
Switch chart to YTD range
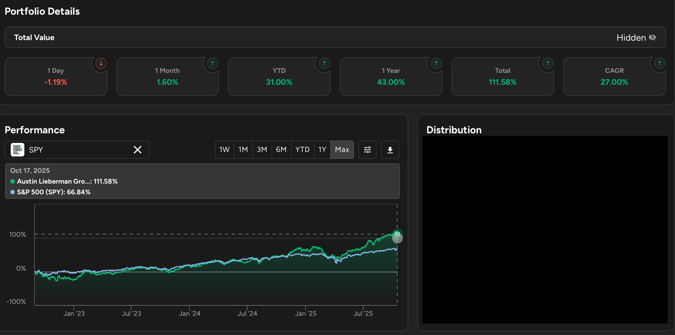coord(302,150)
